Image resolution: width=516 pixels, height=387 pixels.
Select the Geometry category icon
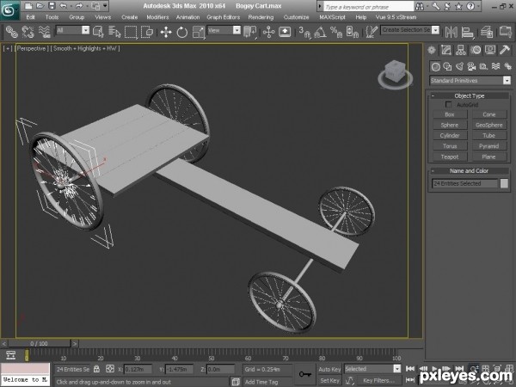436,67
